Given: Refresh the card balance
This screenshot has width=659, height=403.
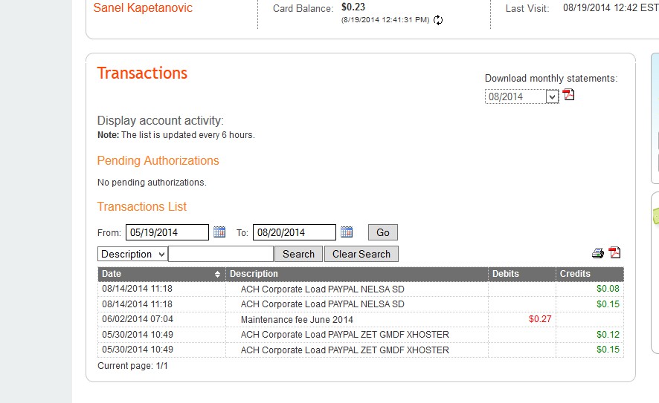Looking at the screenshot, I should 438,20.
